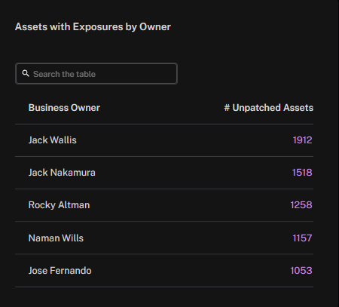This screenshot has height=307, width=339.
Task: Click empty area in Jose Fernando row
Action: 191,271
